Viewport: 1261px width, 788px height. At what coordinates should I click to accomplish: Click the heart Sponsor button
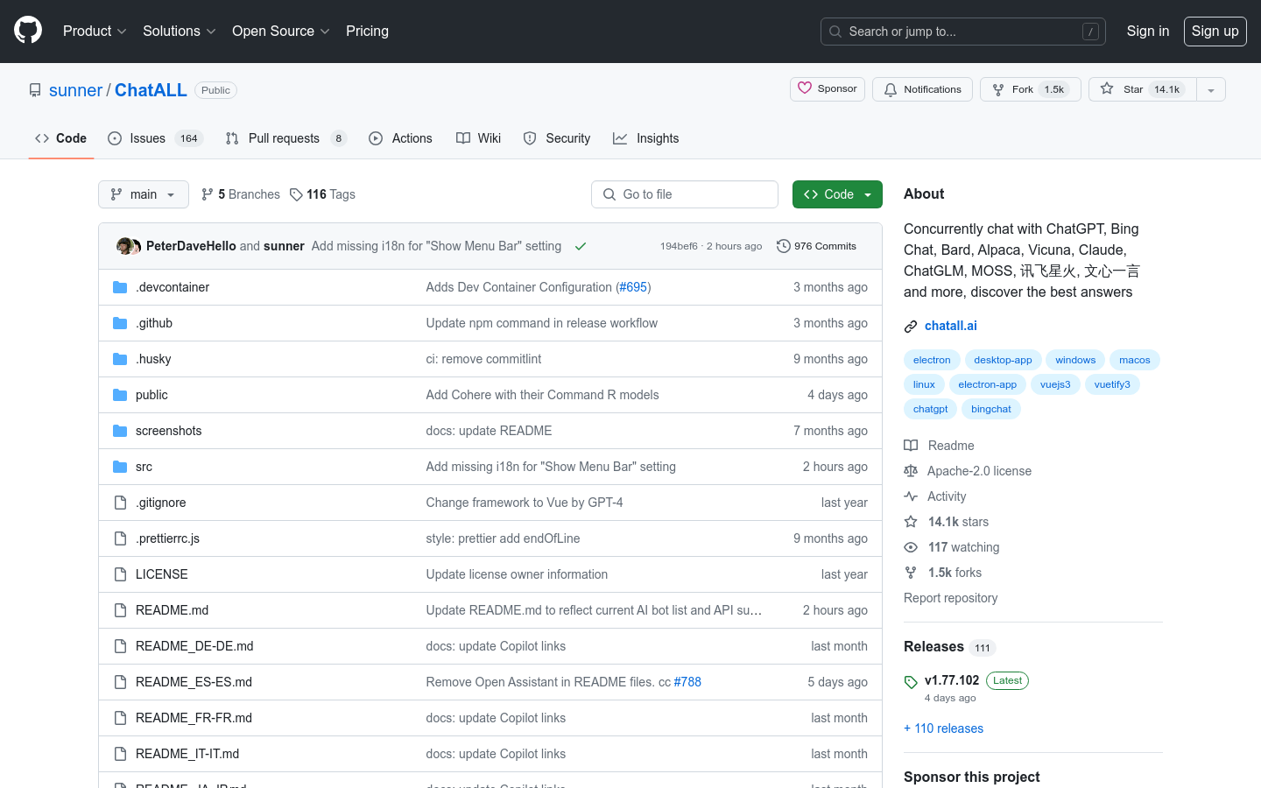pos(828,89)
